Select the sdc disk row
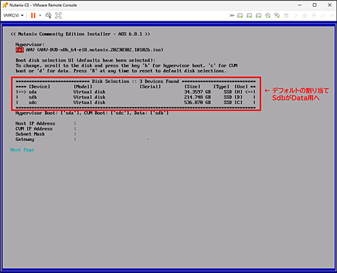 pyautogui.click(x=136, y=102)
